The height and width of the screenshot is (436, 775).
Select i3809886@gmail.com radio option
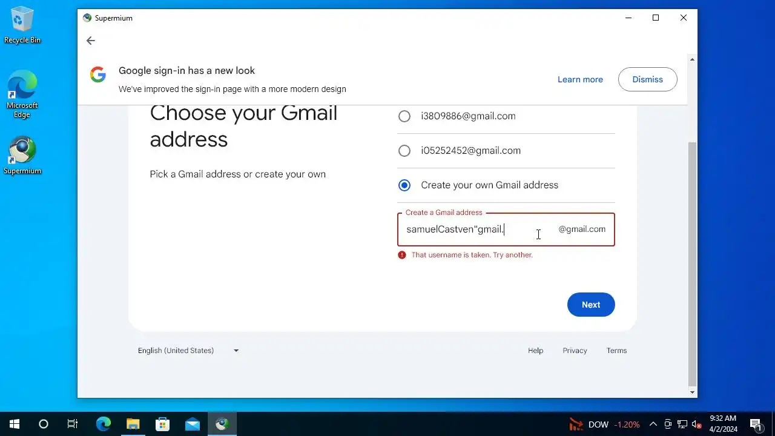(x=404, y=116)
